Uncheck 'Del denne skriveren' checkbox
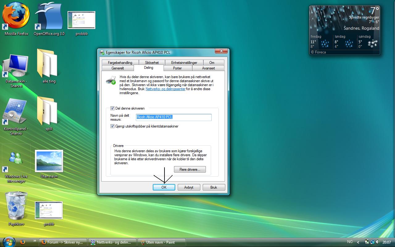Image resolution: width=395 pixels, height=247 pixels. (x=112, y=108)
